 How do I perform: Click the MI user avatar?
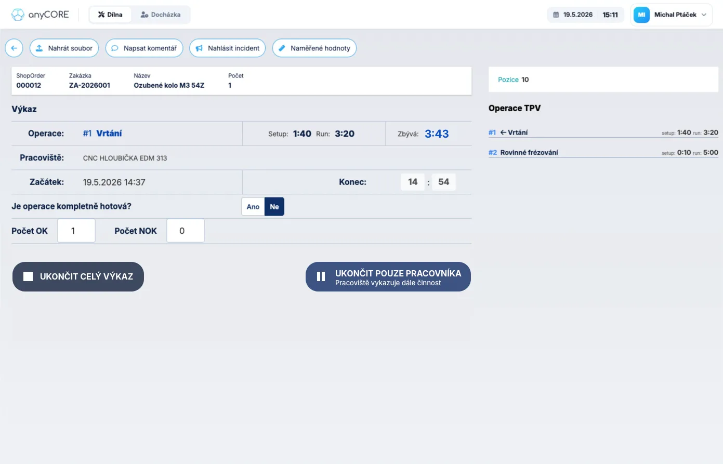pyautogui.click(x=641, y=15)
